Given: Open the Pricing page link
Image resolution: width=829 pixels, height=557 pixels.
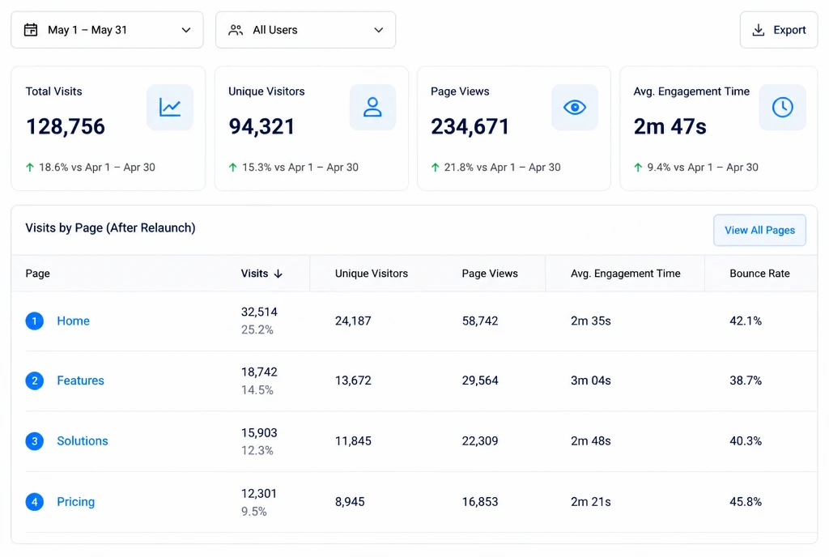Looking at the screenshot, I should click(x=75, y=501).
